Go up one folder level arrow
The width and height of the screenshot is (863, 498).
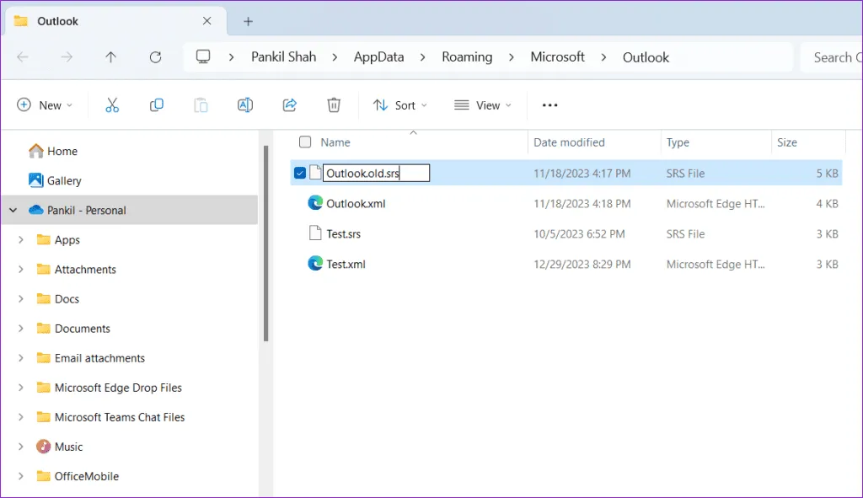coord(110,57)
